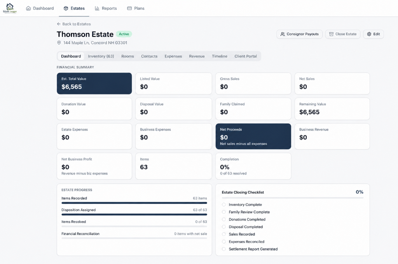Image resolution: width=398 pixels, height=264 pixels.
Task: Click the Disposition Assigned progress bar
Action: pyautogui.click(x=134, y=215)
